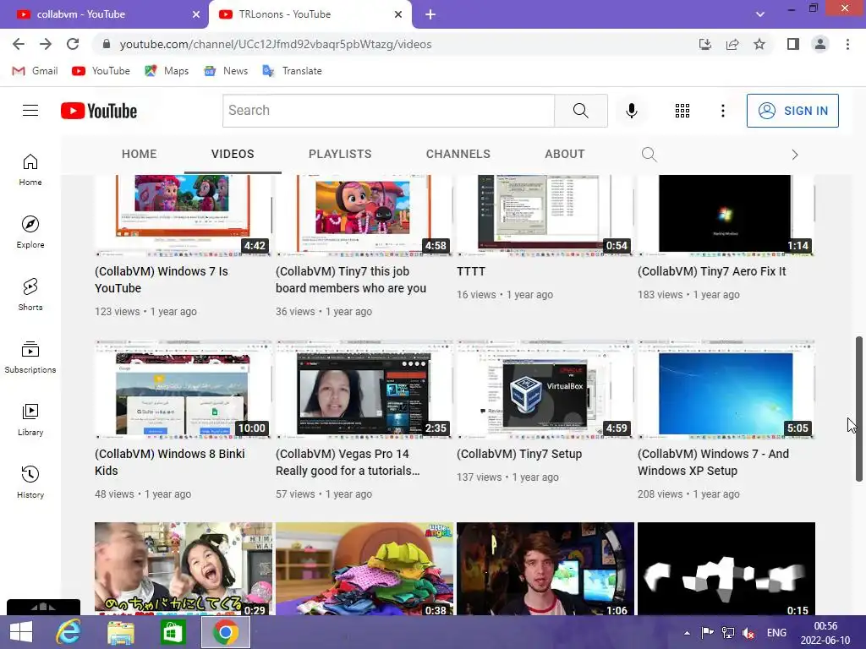
Task: Switch to the PLAYLISTS channel tab
Action: click(x=340, y=154)
